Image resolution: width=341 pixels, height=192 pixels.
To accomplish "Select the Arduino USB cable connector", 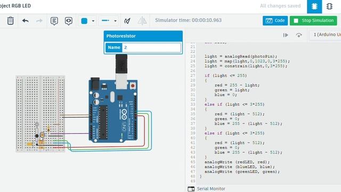I will tap(121, 71).
